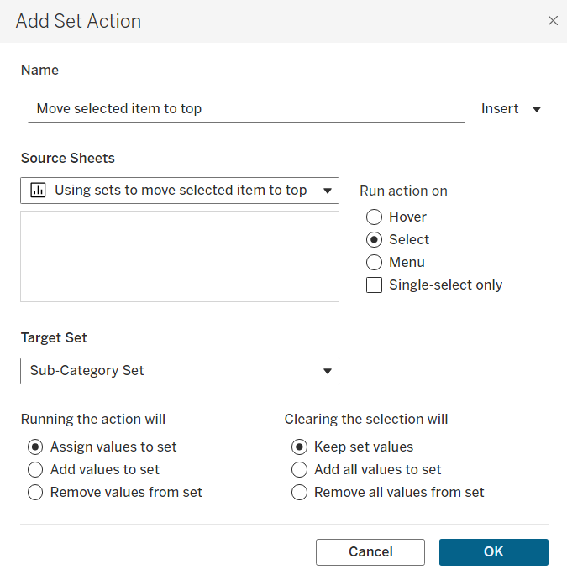Pick Remove all values from set
Viewport: 567px width, 585px height.
(x=299, y=493)
